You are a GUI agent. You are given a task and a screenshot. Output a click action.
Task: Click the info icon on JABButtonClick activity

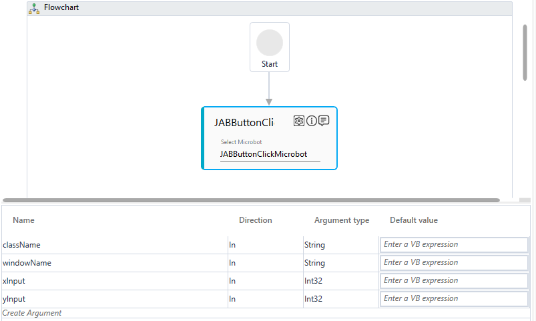point(311,121)
